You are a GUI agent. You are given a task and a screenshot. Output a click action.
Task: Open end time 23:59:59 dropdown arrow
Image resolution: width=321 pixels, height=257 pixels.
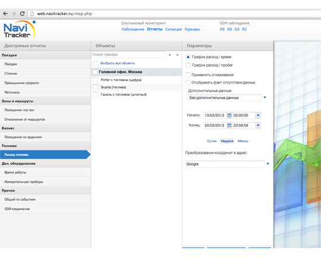(x=258, y=125)
